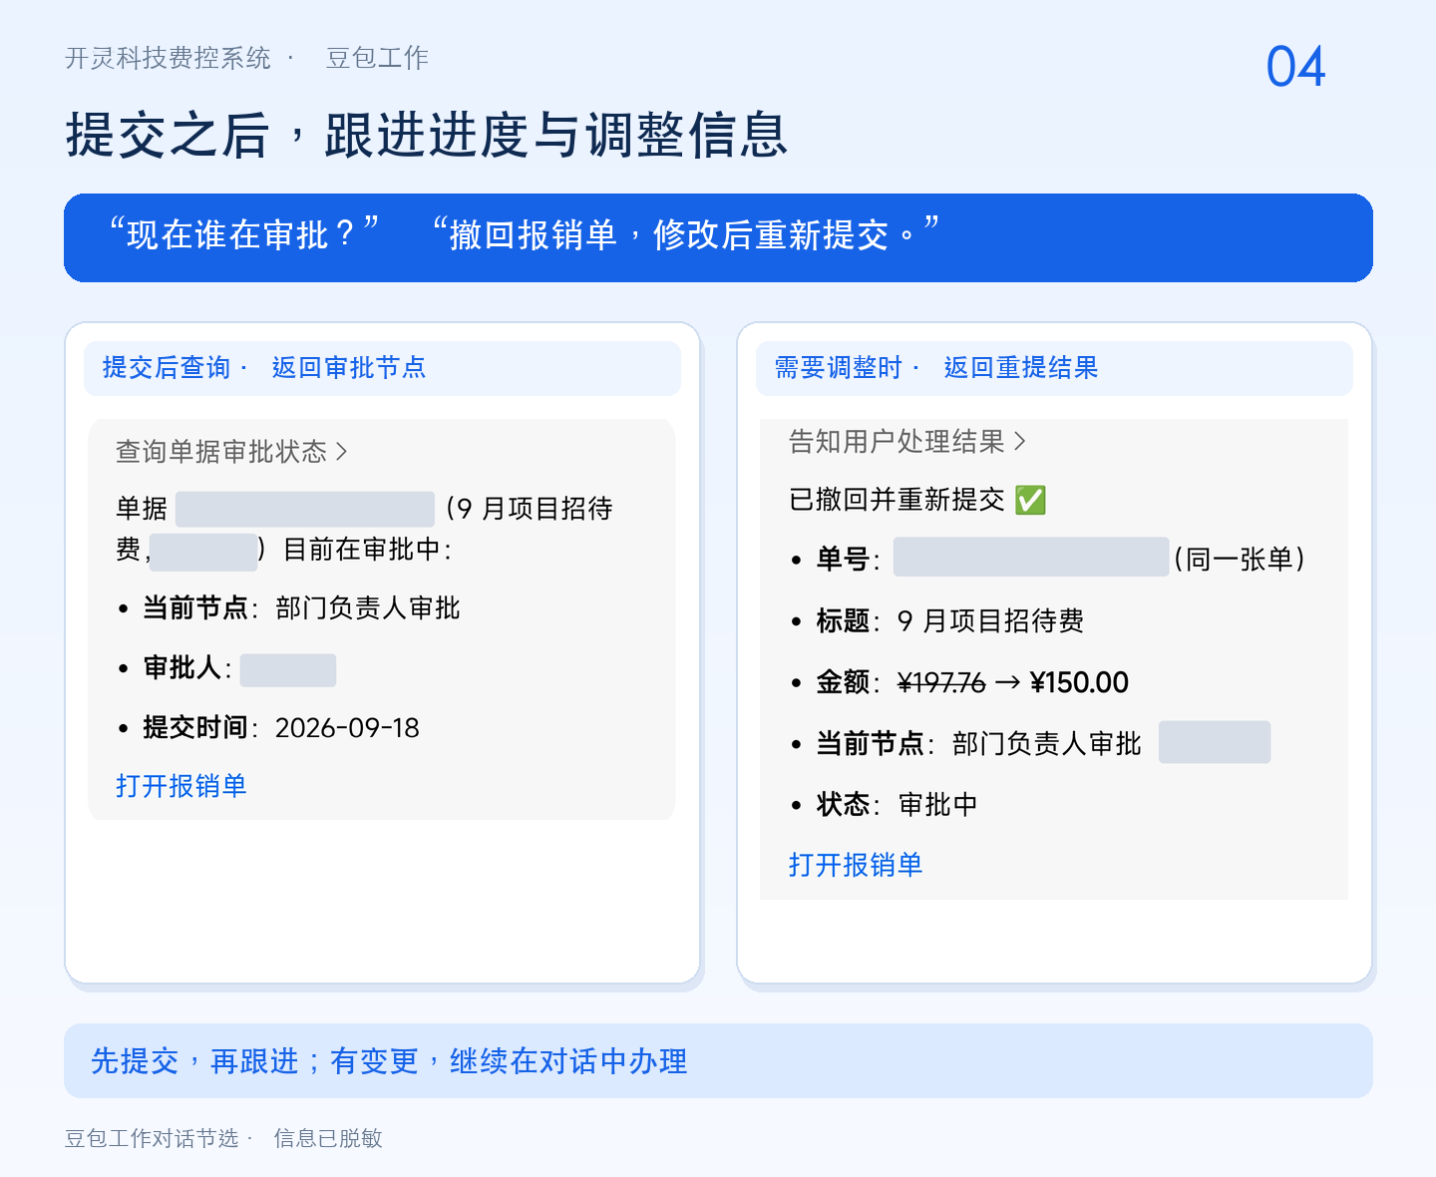Click the struck-through amount ¥197.76
Screen dimensions: 1436x1177
[941, 683]
